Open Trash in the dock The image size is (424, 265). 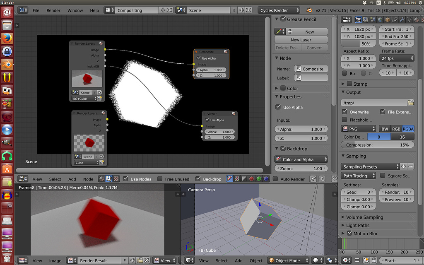[x=7, y=258]
